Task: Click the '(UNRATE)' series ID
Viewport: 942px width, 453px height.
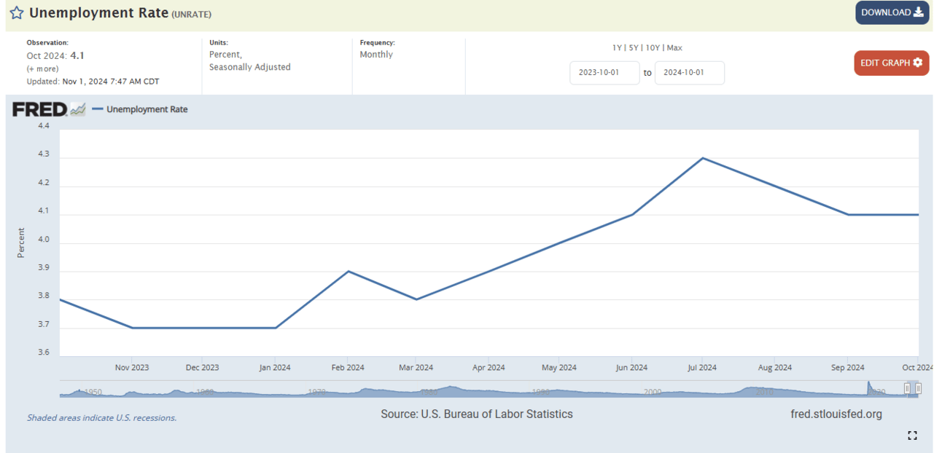Action: 192,15
